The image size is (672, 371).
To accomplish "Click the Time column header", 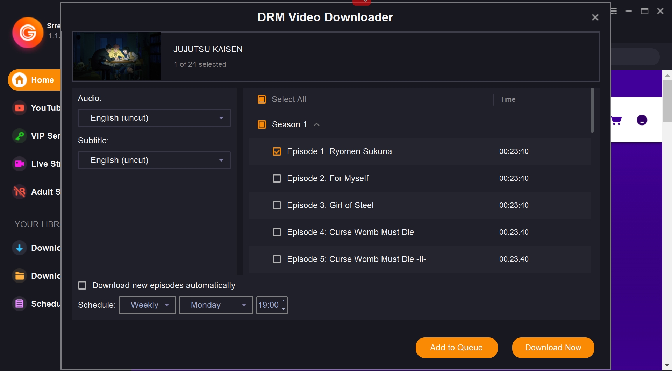I will [508, 99].
